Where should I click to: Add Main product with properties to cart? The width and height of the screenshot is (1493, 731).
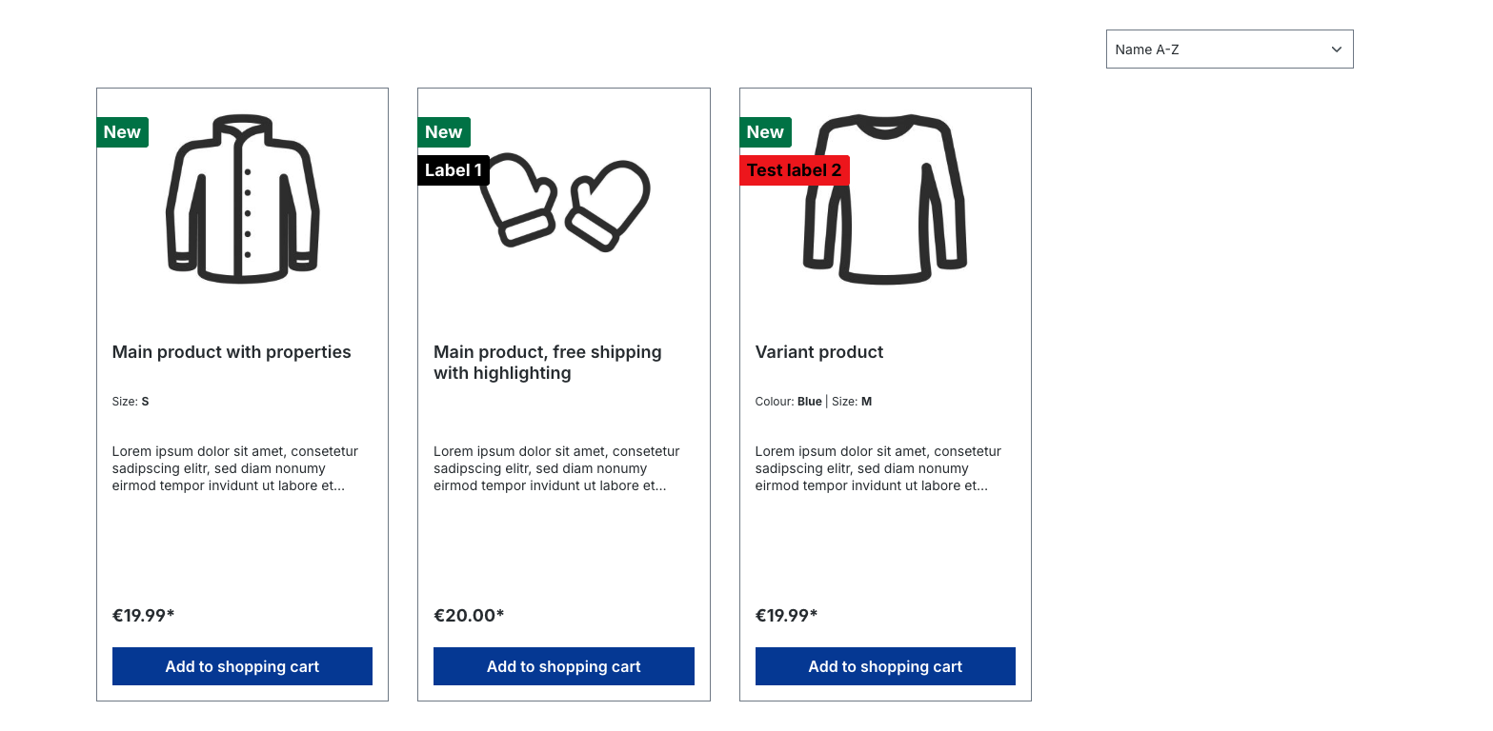click(242, 666)
